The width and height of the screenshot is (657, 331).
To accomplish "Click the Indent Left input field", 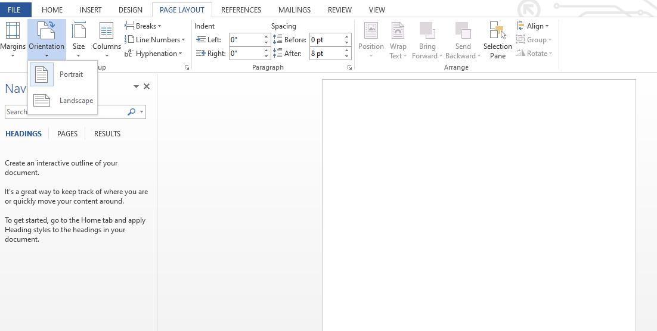I will pos(246,40).
